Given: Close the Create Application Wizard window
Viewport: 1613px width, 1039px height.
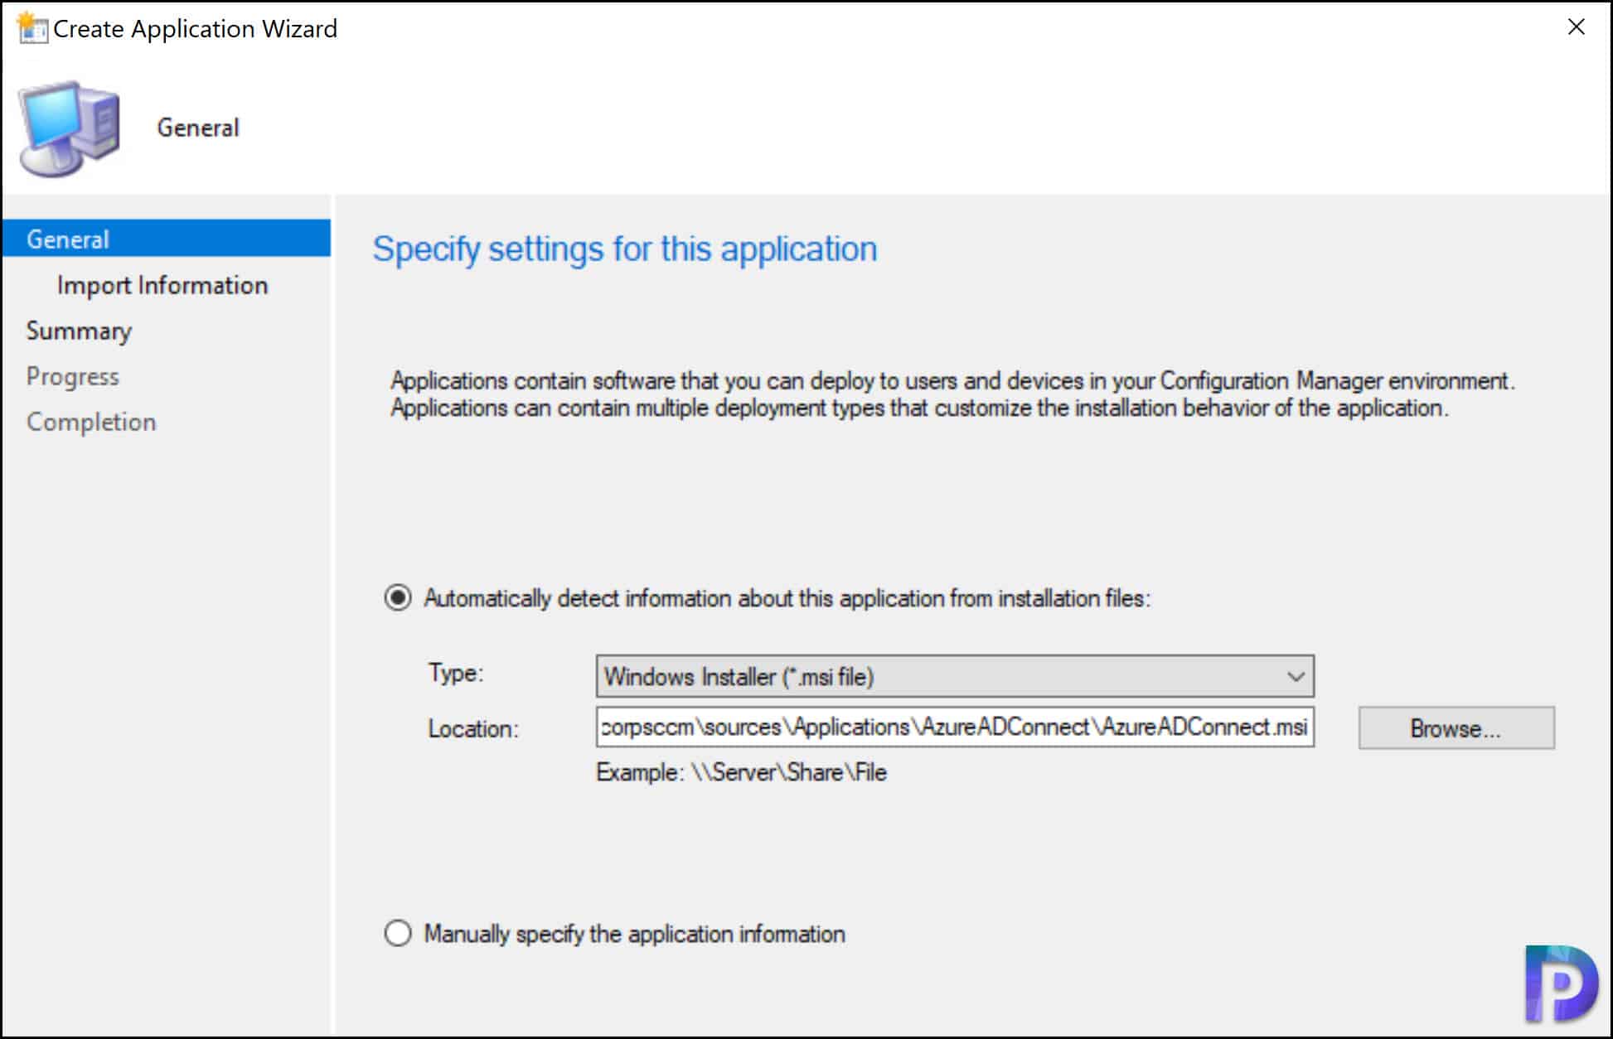Looking at the screenshot, I should tap(1576, 27).
